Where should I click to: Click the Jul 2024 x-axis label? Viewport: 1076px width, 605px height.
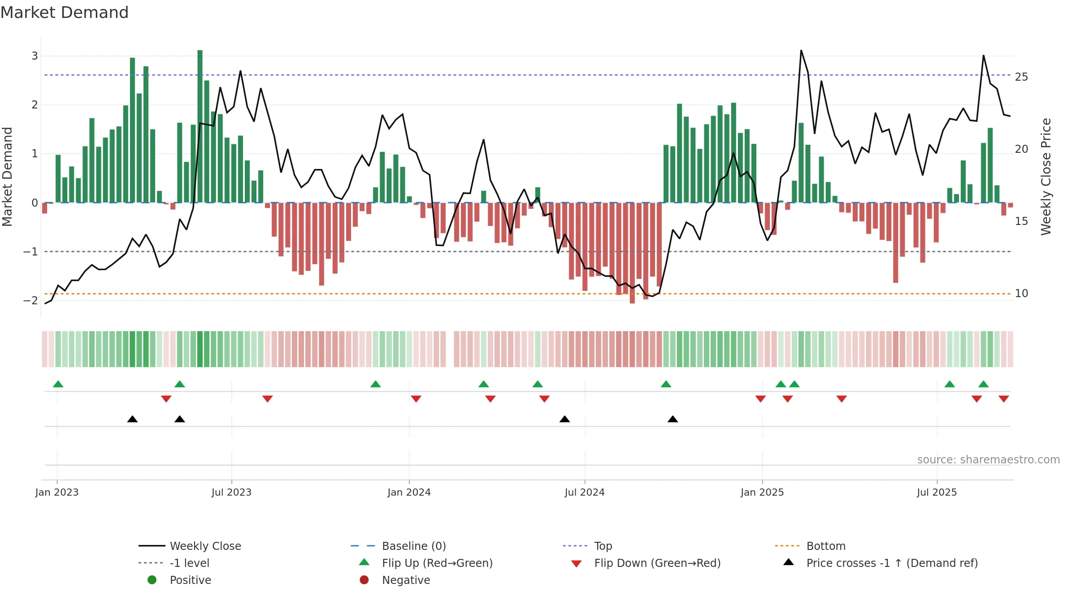point(585,492)
